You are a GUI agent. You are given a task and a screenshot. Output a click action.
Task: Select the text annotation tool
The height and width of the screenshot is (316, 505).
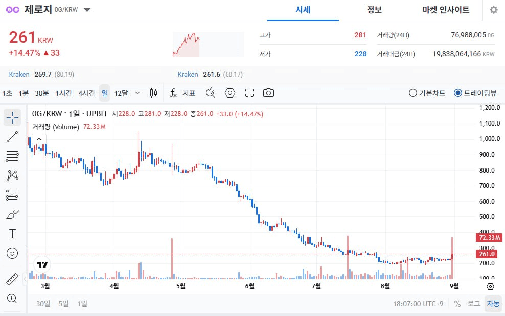(x=12, y=234)
